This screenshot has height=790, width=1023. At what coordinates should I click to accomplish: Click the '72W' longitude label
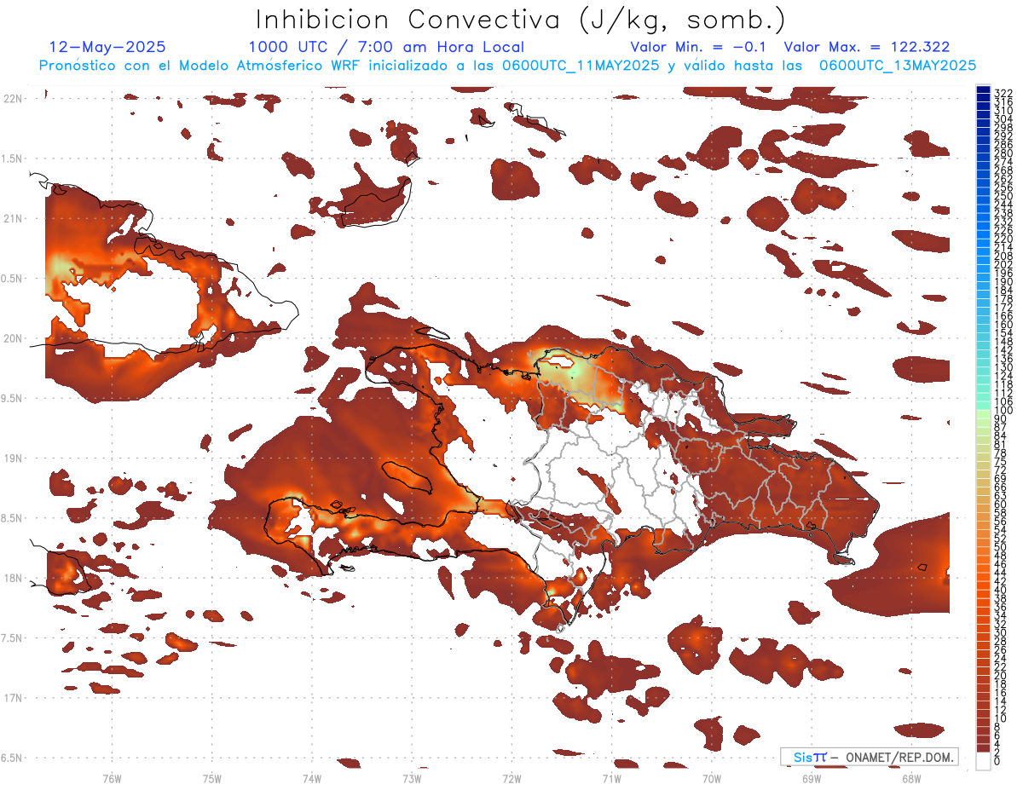click(511, 778)
